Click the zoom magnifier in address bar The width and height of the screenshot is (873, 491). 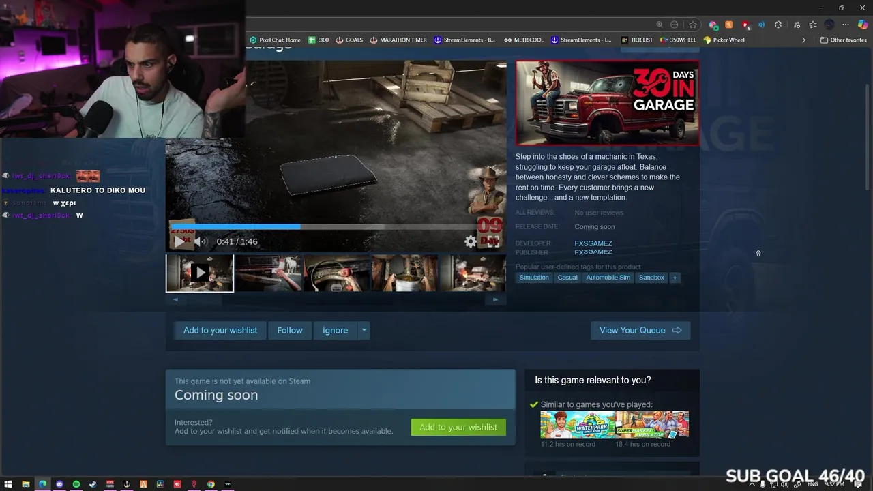click(660, 25)
